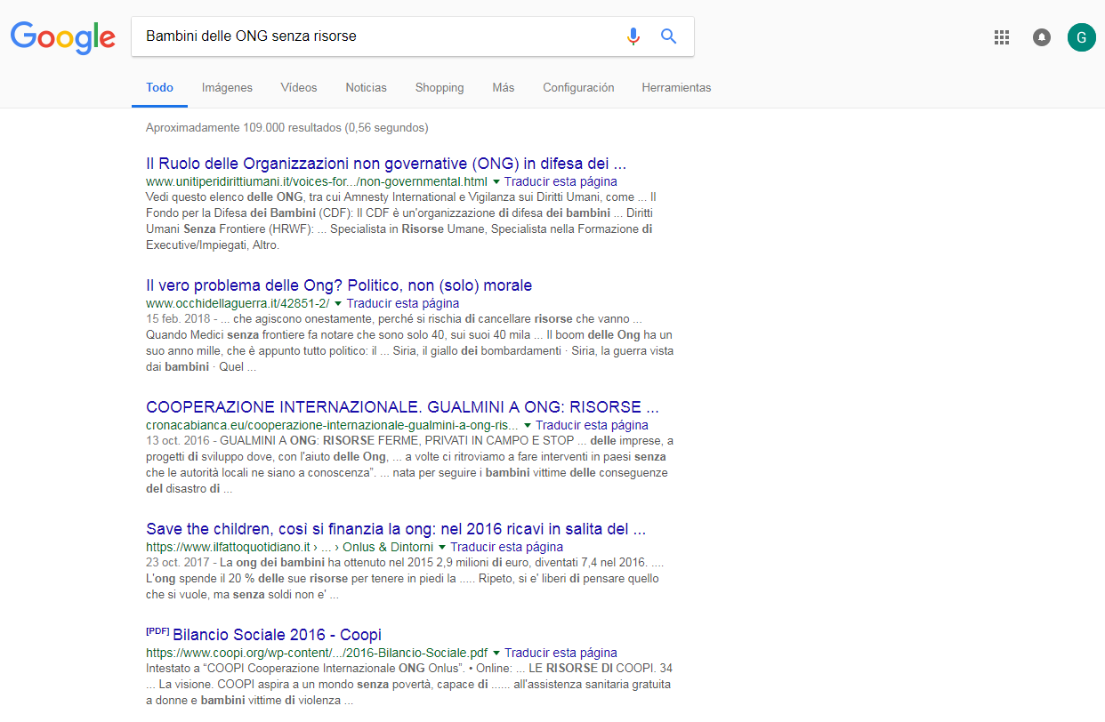Switch to the Imágenes tab
This screenshot has height=722, width=1105.
click(227, 87)
